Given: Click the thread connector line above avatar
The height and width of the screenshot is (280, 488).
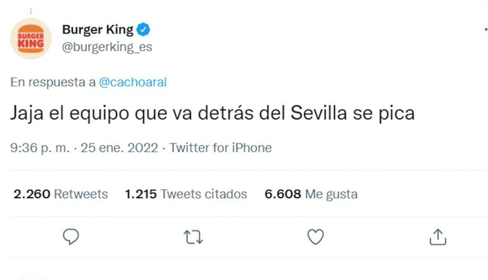Looking at the screenshot, I should [x=31, y=10].
